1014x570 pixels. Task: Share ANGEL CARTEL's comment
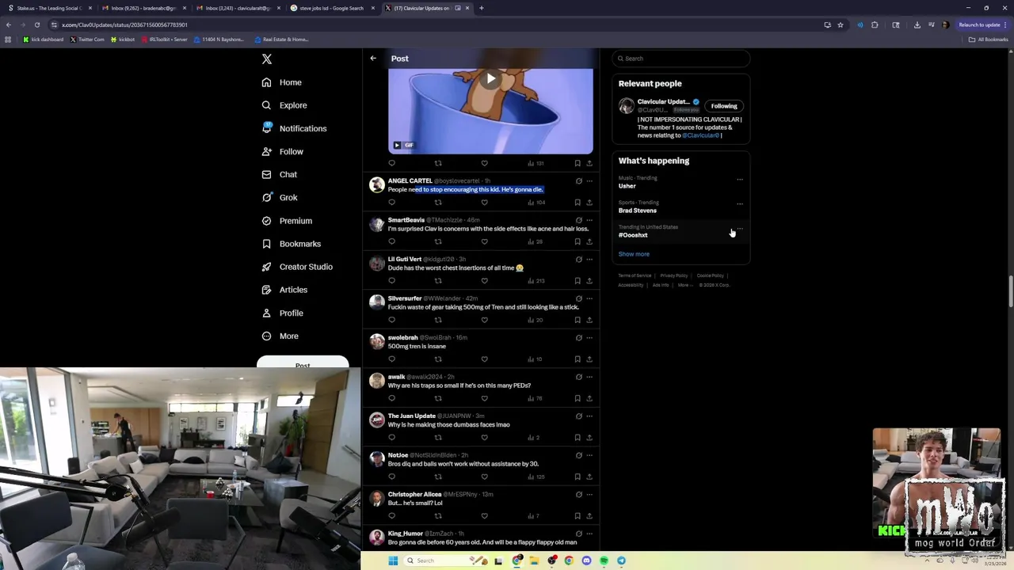589,203
